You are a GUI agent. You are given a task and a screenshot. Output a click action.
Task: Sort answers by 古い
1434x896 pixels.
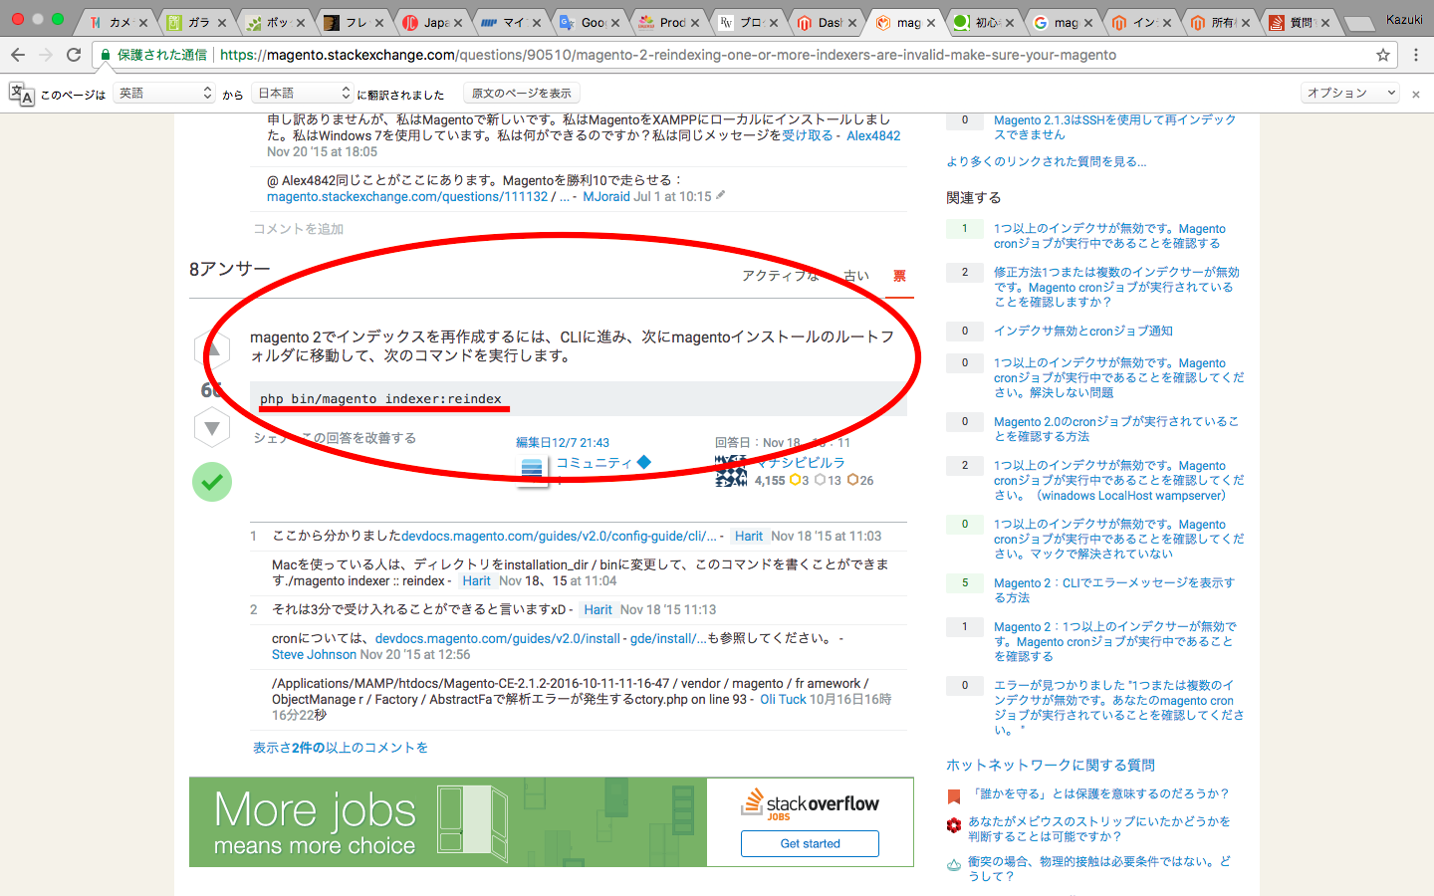tap(856, 276)
